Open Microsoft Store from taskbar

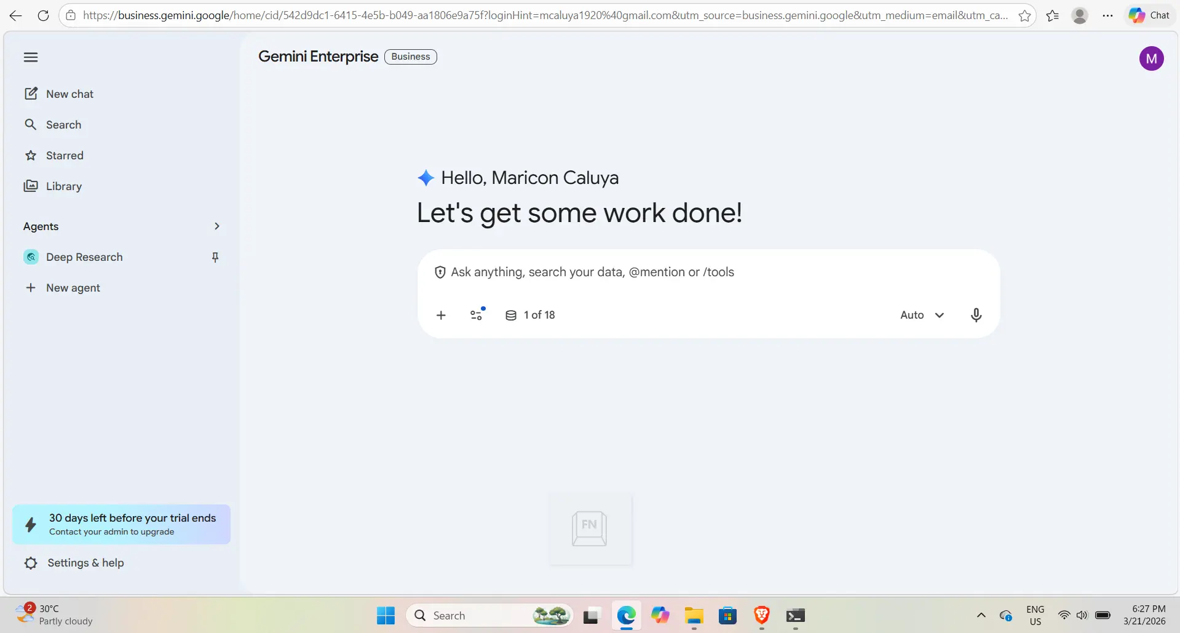pyautogui.click(x=727, y=615)
